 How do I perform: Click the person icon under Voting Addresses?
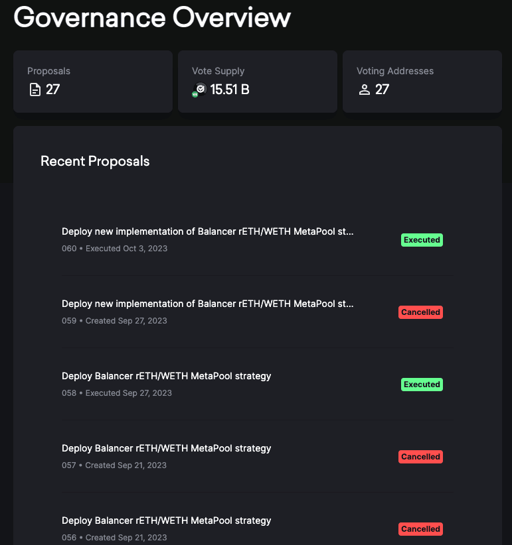(x=364, y=90)
